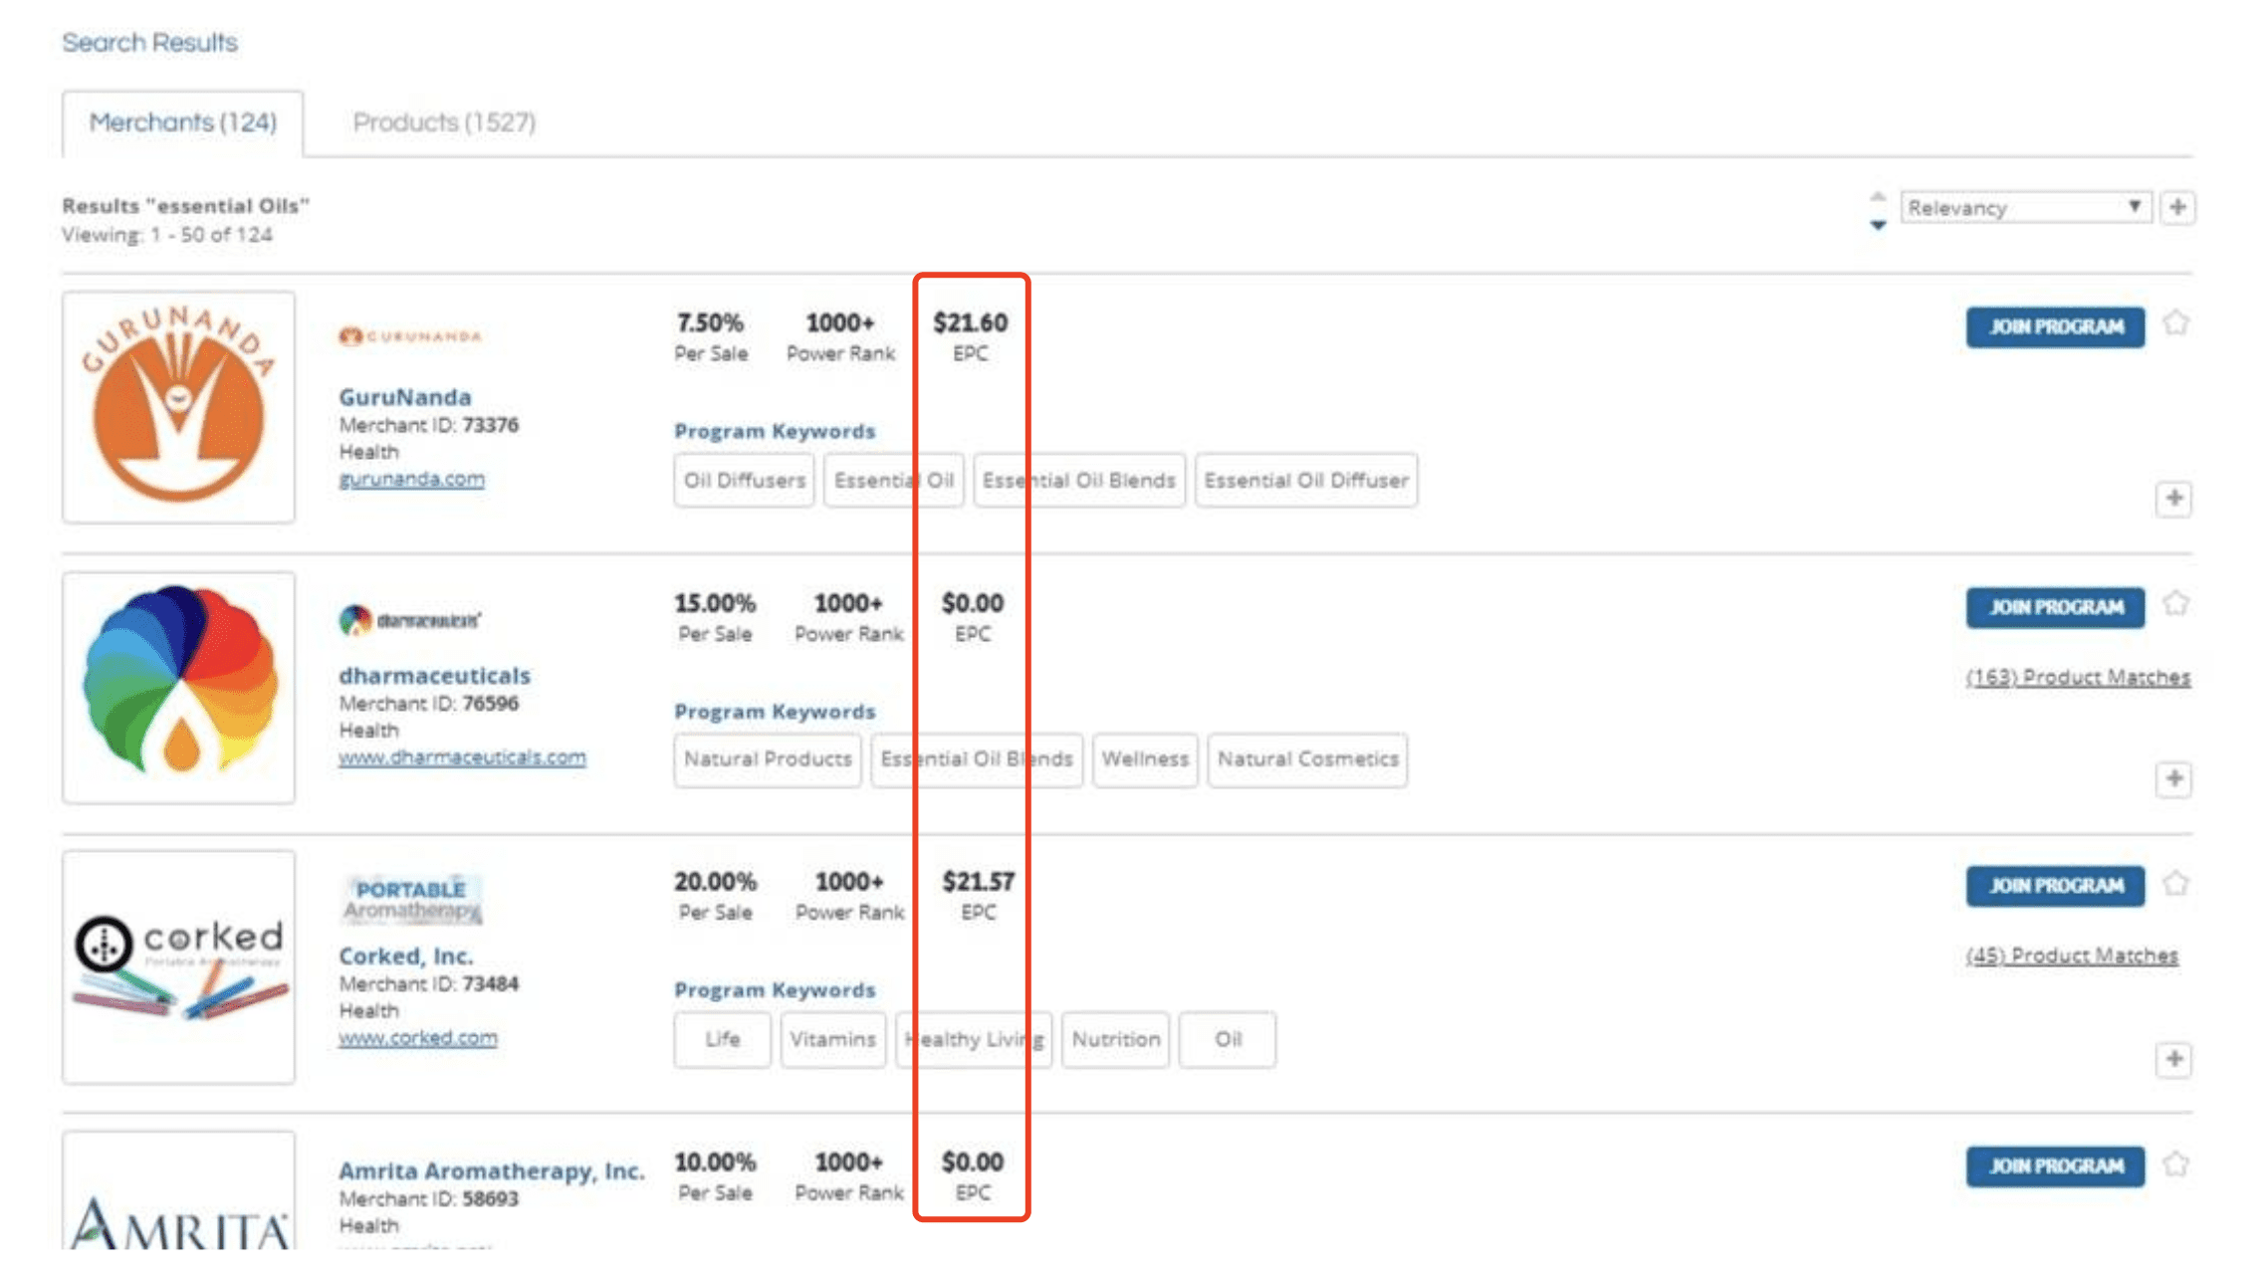Visit the www.corked.com link
2268x1272 pixels.
click(418, 1038)
